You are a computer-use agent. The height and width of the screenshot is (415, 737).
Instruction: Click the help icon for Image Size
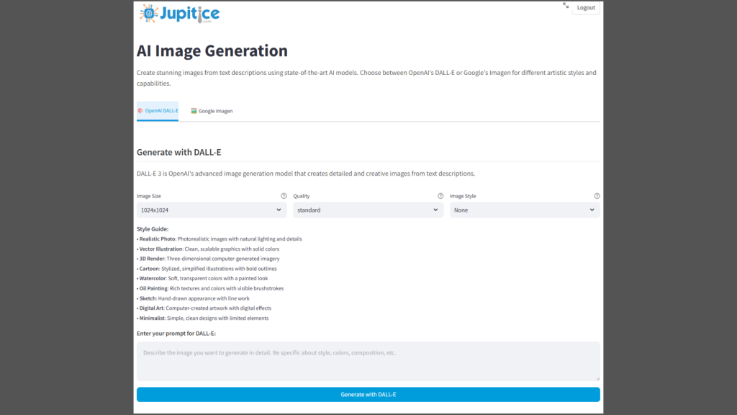[x=284, y=196]
